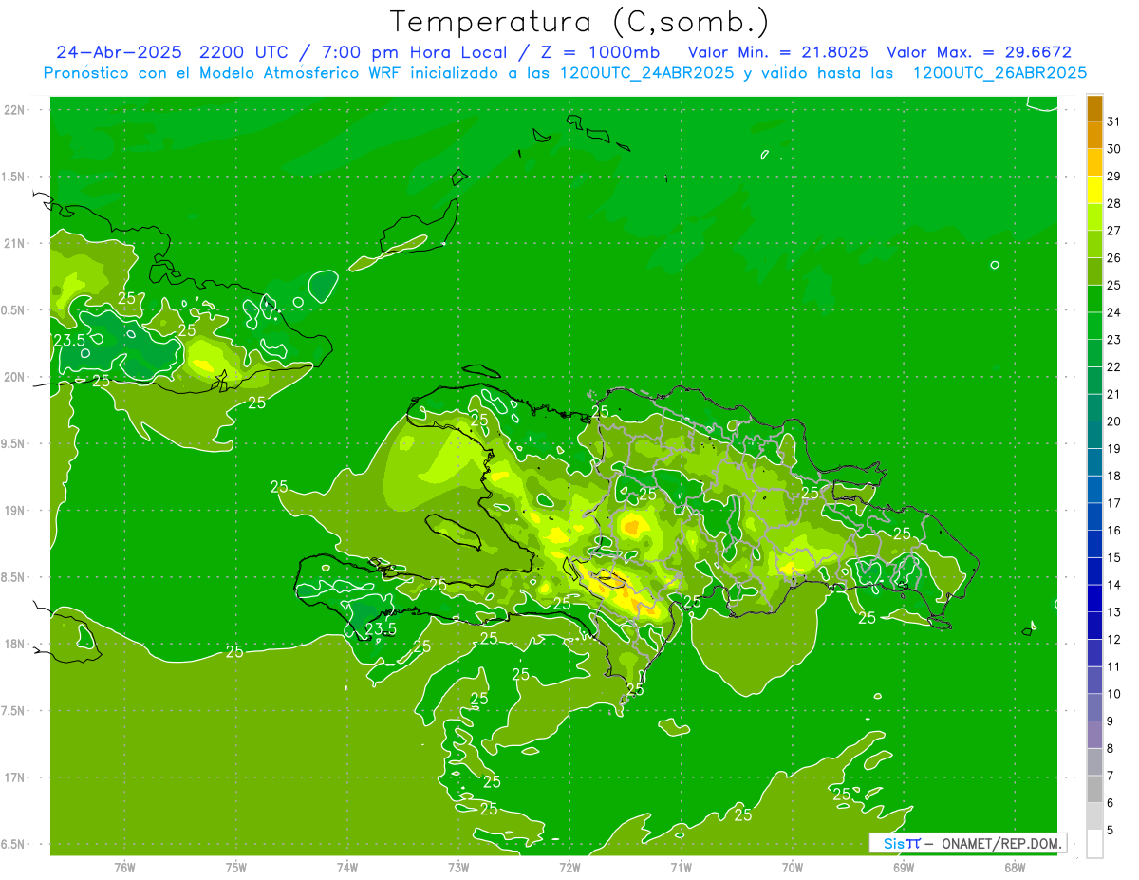The width and height of the screenshot is (1139, 880).
Task: Pick the gray swatch between 6 and 7
Action: 1094,789
